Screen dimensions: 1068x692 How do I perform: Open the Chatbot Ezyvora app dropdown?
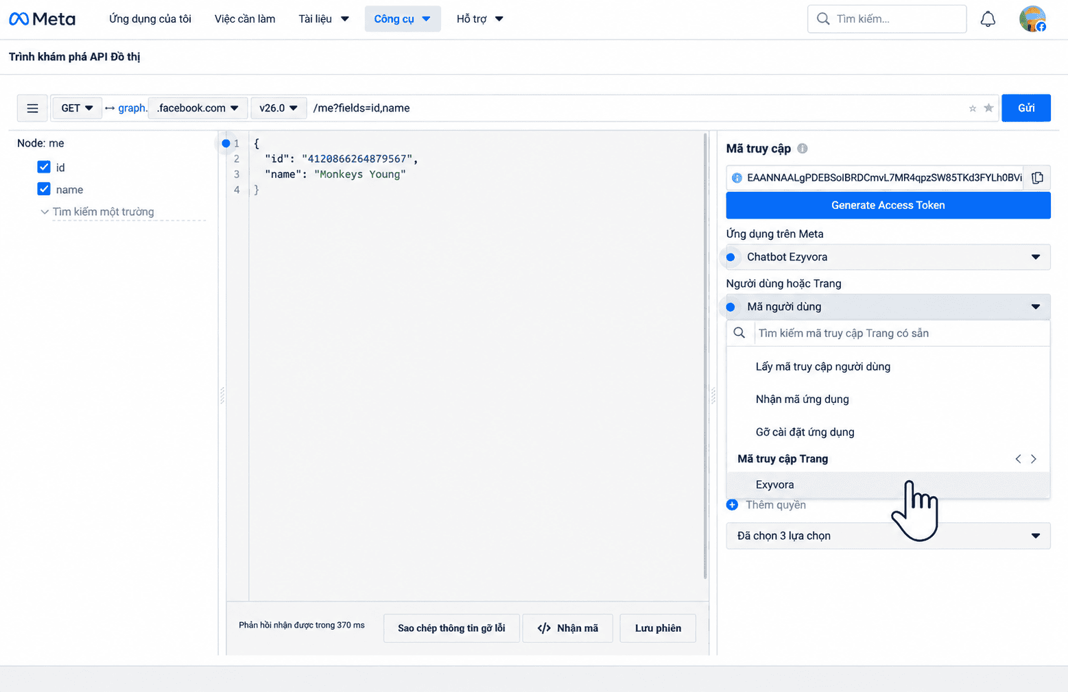pyautogui.click(x=888, y=257)
